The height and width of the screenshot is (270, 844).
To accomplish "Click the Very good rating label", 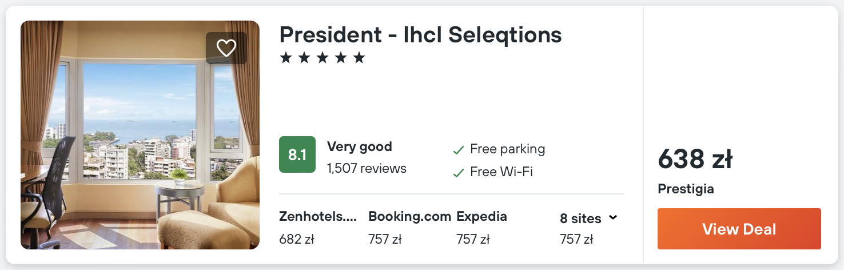I will click(360, 146).
